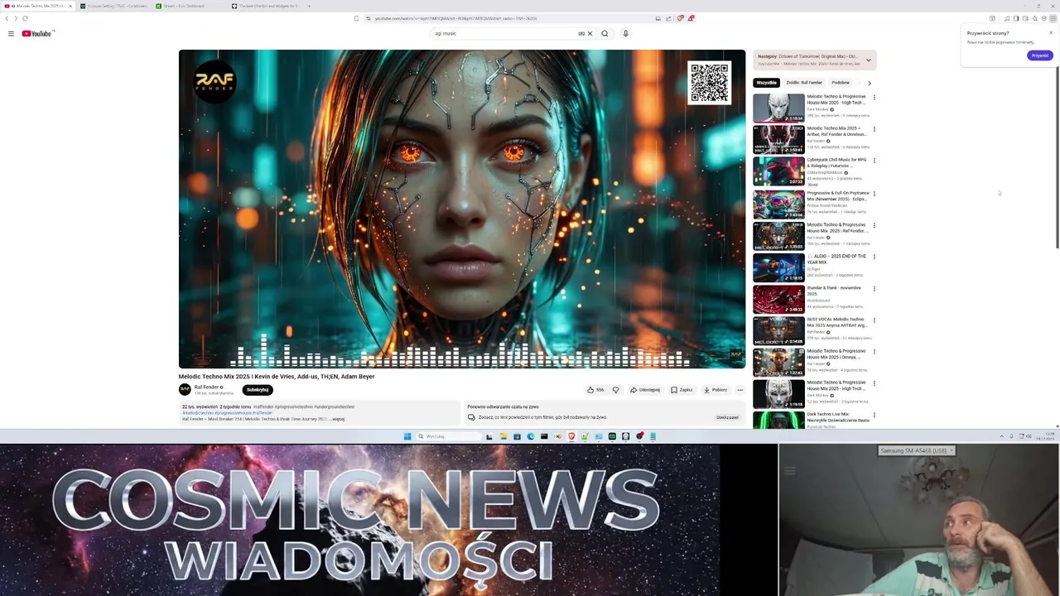This screenshot has height=596, width=1060.
Task: Subscribe with the Subskrybuj button
Action: point(258,390)
